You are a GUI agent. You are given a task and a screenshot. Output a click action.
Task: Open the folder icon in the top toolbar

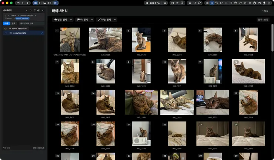[18, 3]
